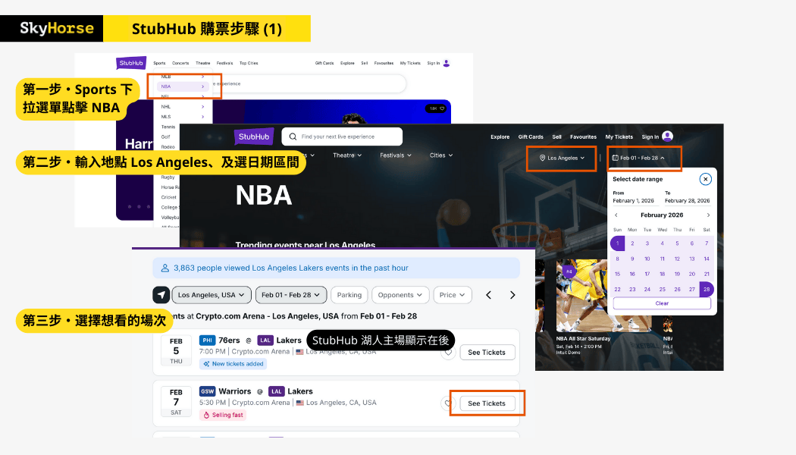Click See Tickets for the Warriors game
This screenshot has height=455, width=796.
click(x=487, y=403)
